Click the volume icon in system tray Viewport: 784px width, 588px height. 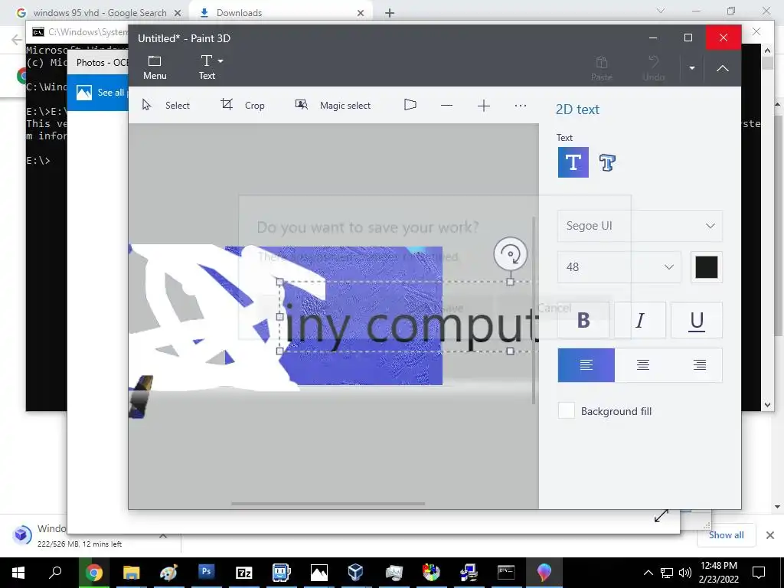[x=685, y=573]
